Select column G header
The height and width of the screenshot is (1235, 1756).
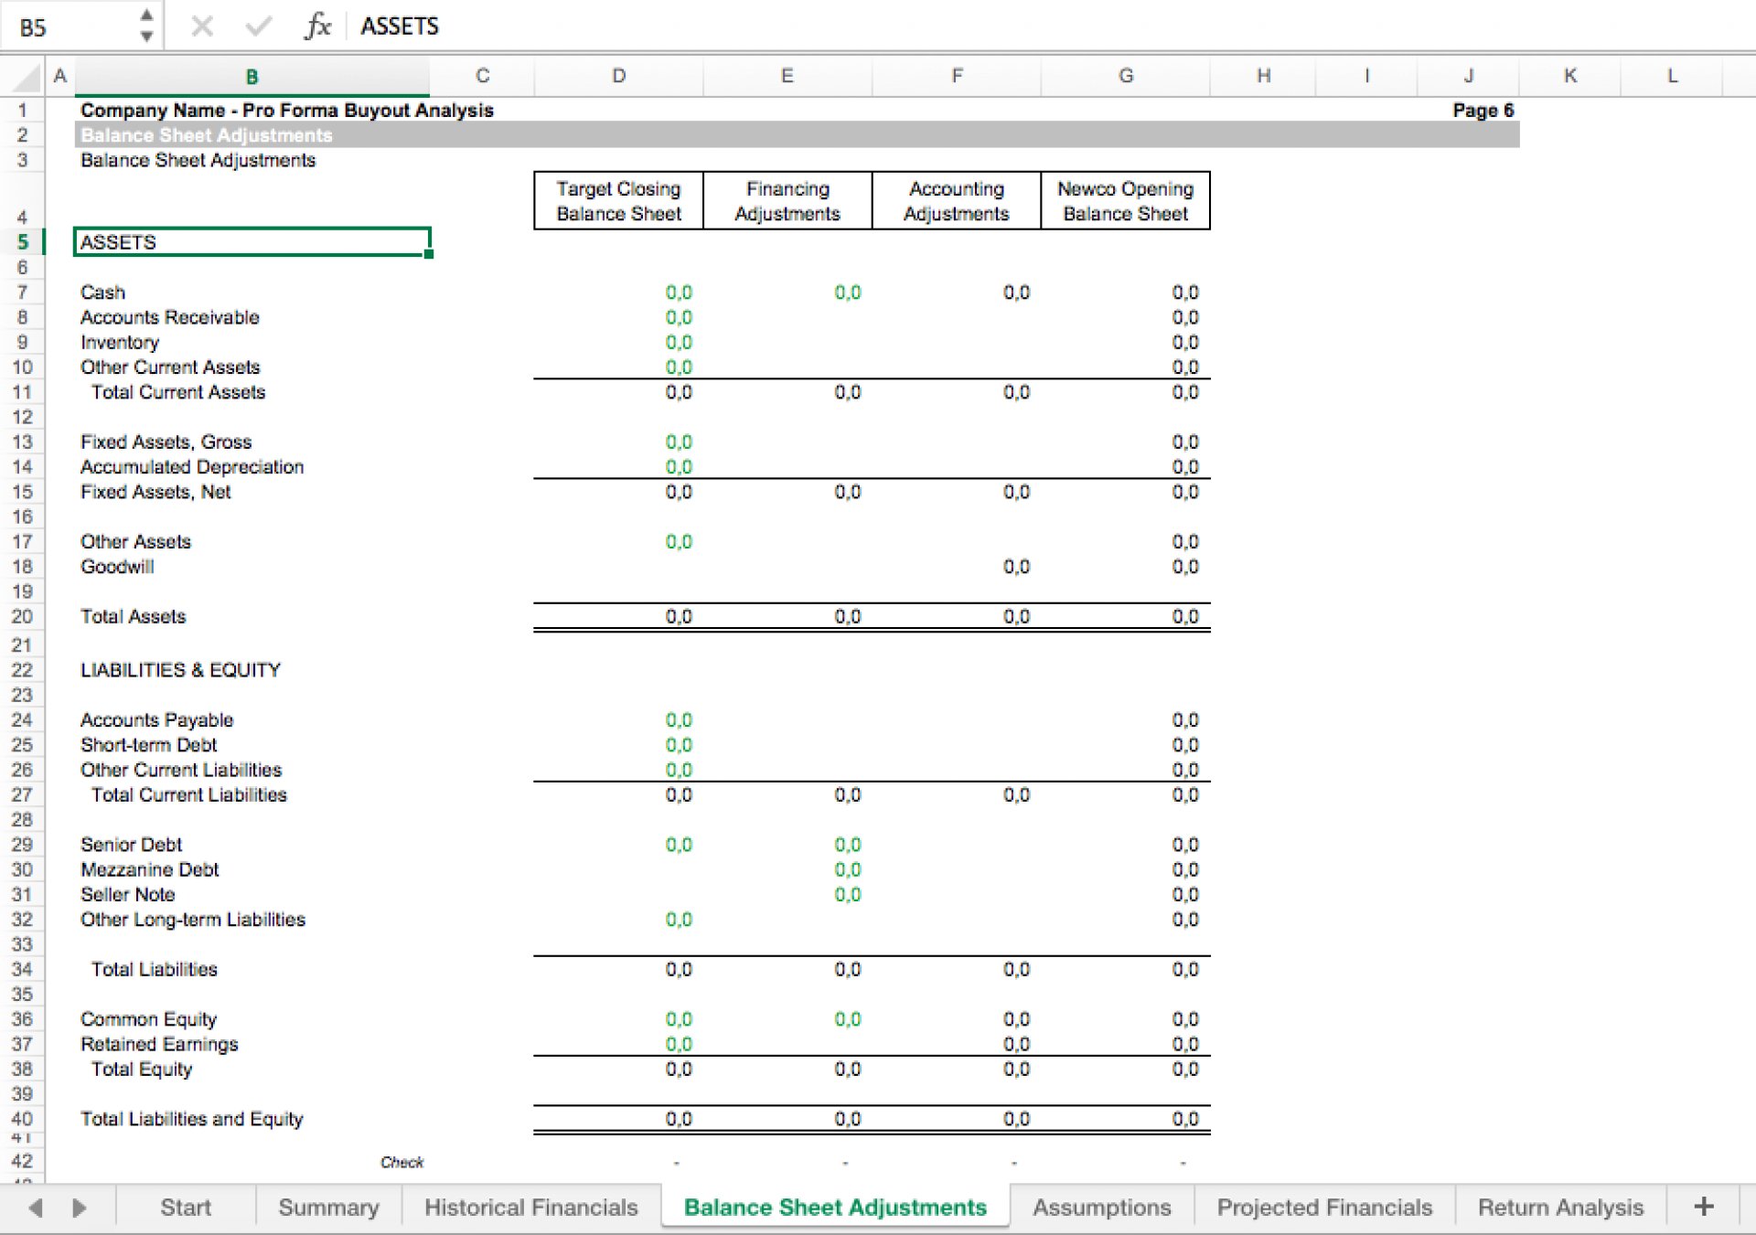tap(1125, 77)
